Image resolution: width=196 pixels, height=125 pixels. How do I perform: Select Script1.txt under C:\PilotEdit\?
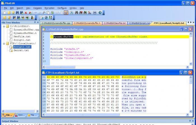pyautogui.click(x=22, y=40)
